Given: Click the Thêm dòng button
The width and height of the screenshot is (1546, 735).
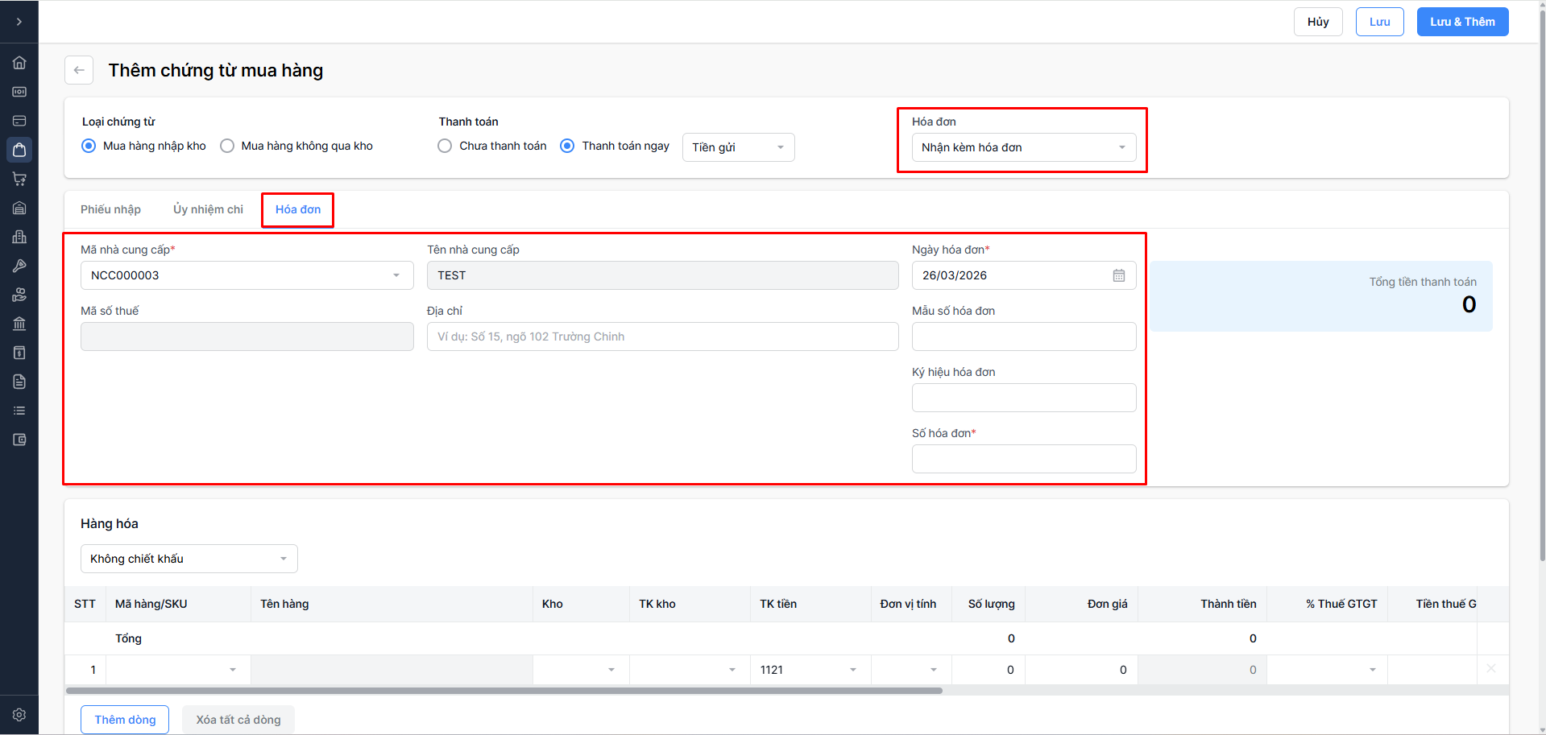Looking at the screenshot, I should 125,720.
